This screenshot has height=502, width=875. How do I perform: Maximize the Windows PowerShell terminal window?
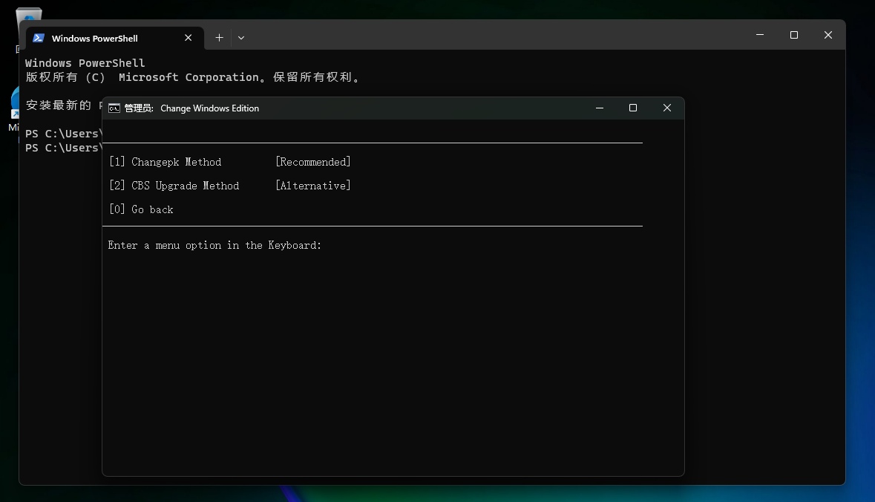794,35
